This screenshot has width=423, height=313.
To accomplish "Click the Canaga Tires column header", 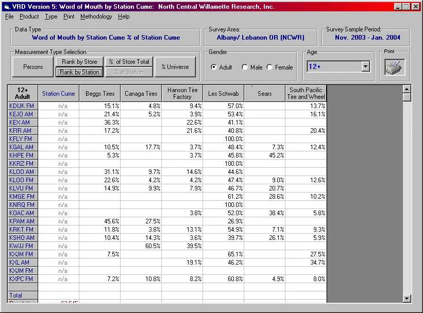I will 141,93.
